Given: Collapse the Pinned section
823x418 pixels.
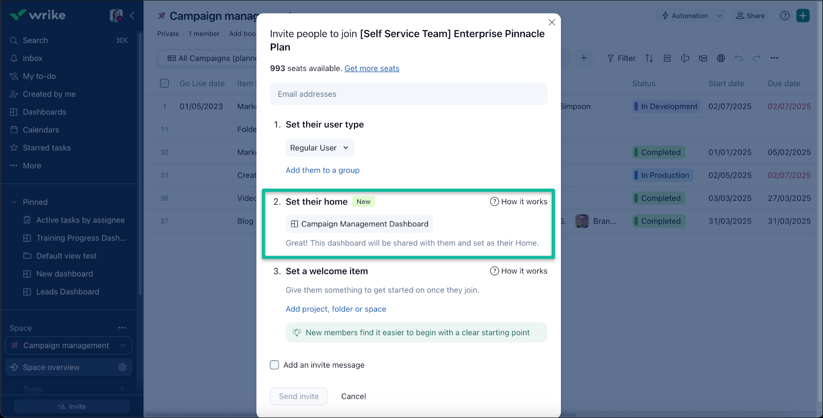Looking at the screenshot, I should tap(14, 202).
